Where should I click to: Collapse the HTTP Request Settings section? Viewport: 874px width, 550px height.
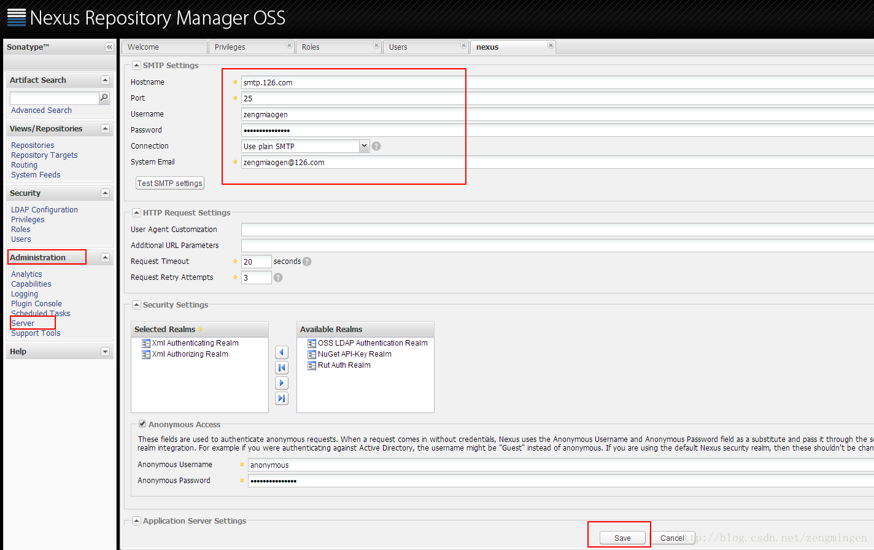coord(136,212)
